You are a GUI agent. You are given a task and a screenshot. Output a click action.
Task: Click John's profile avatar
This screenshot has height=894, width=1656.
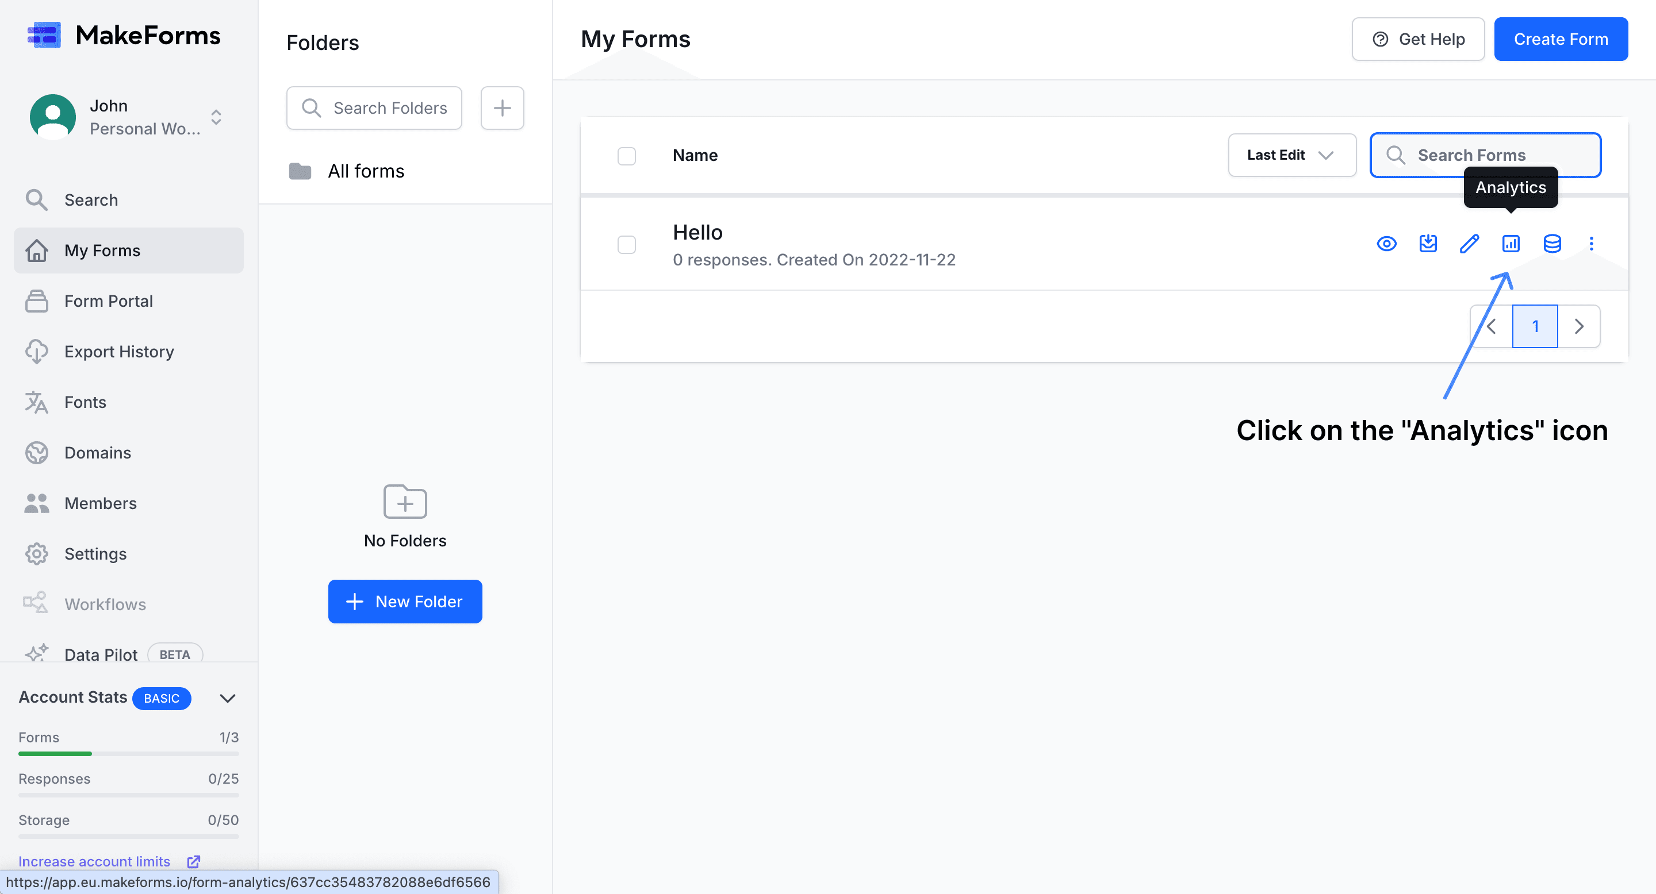tap(53, 117)
